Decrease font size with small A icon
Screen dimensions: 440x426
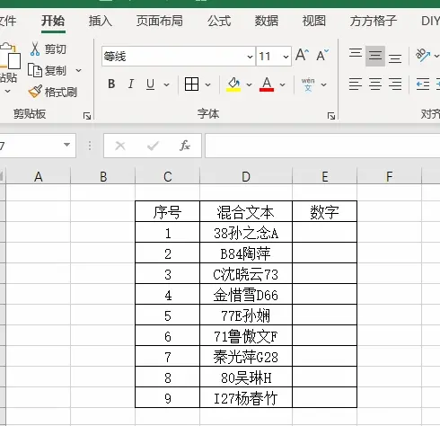tap(322, 55)
